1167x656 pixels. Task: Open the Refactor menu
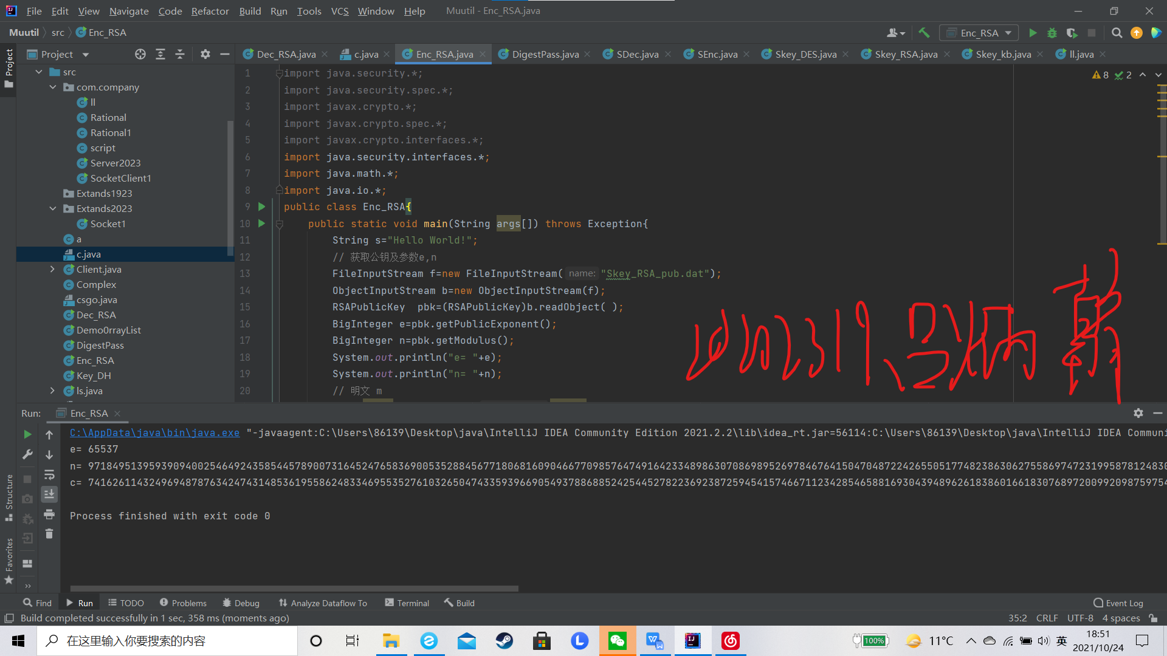pyautogui.click(x=210, y=11)
